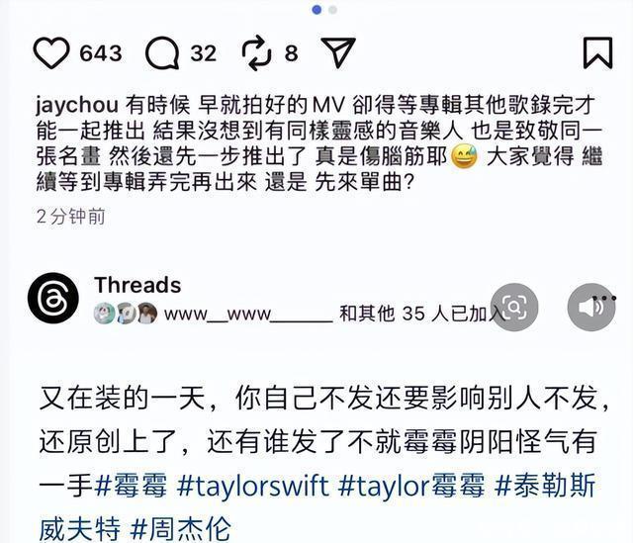
Task: Open the #taylorswift hashtag
Action: [253, 486]
